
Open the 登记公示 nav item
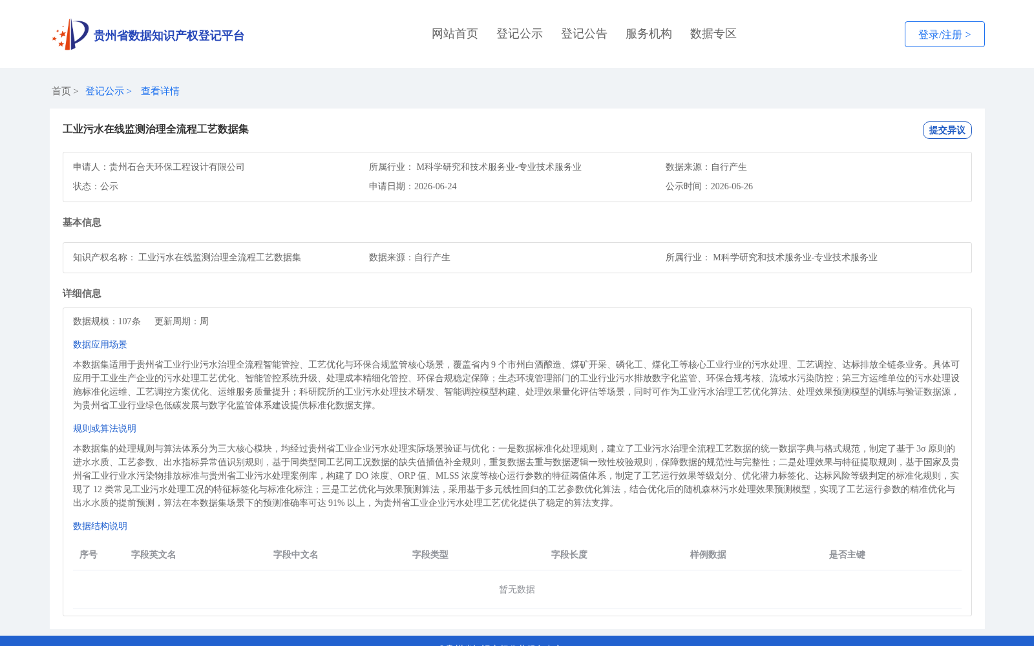pos(520,34)
